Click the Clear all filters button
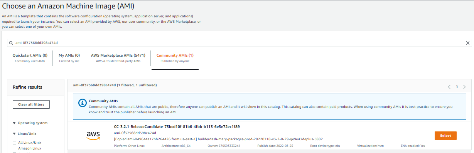Screen dimensions: 474x153 31,104
